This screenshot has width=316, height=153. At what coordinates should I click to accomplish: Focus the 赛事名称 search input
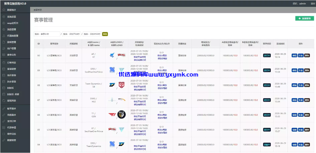[x=47, y=34]
